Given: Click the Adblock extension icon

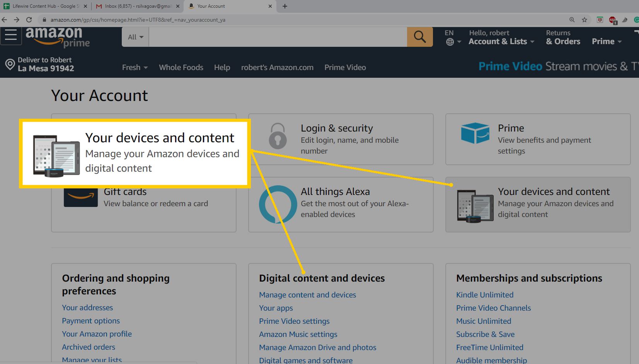Looking at the screenshot, I should 613,20.
